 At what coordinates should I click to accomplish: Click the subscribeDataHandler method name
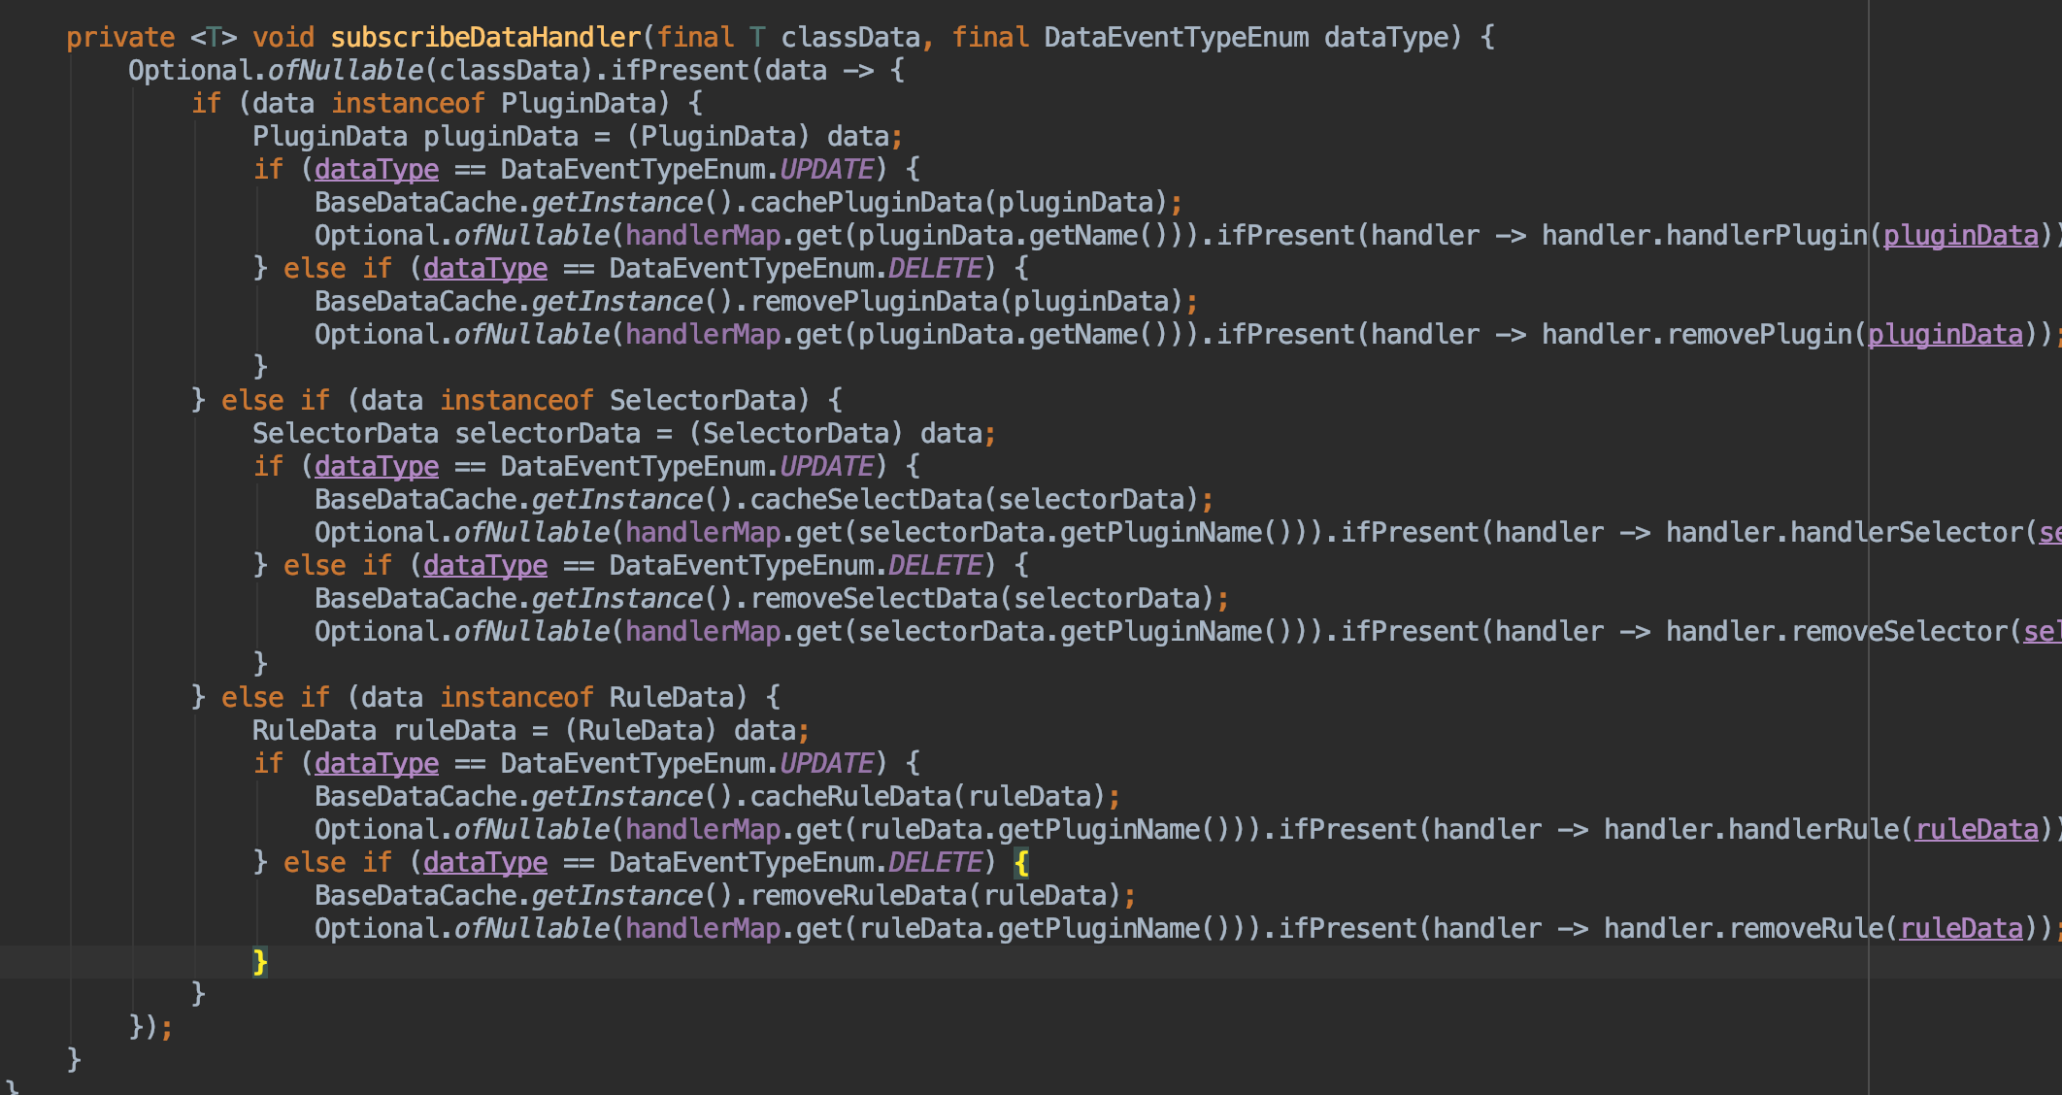(485, 38)
